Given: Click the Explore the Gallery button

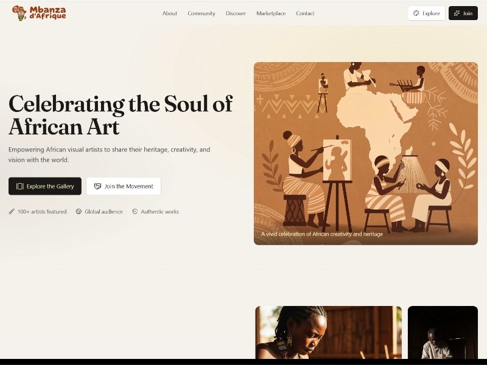Looking at the screenshot, I should [45, 186].
